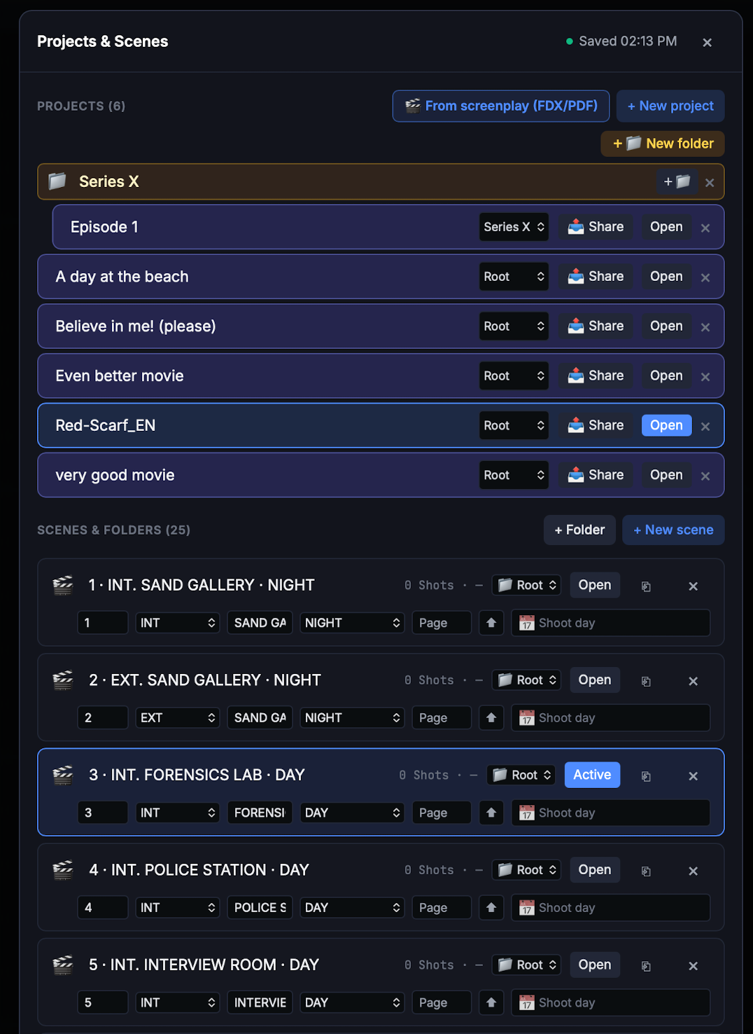
Task: Open Series X folder dropdown for Episode 1
Action: (x=514, y=227)
